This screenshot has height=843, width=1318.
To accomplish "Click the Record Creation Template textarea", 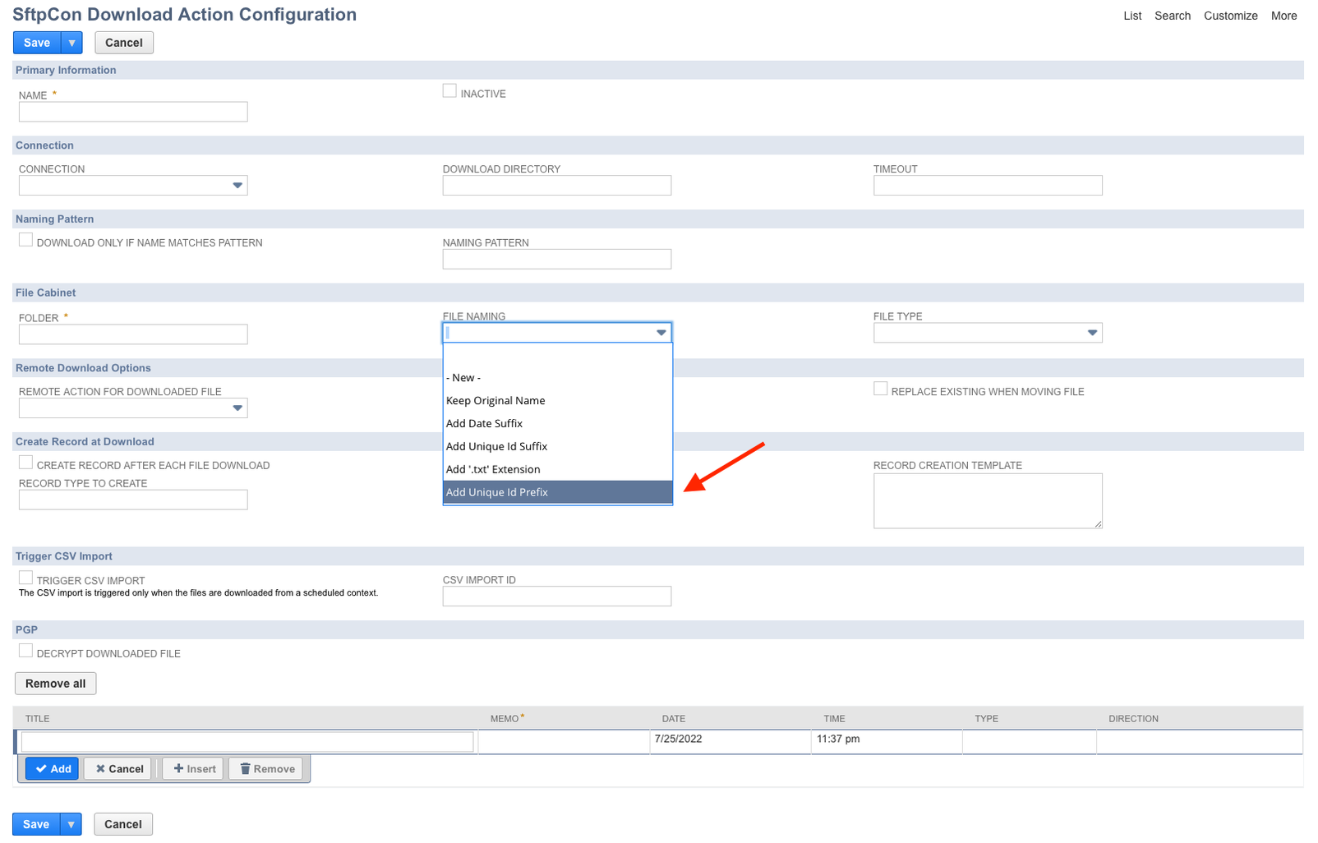I will click(x=988, y=501).
